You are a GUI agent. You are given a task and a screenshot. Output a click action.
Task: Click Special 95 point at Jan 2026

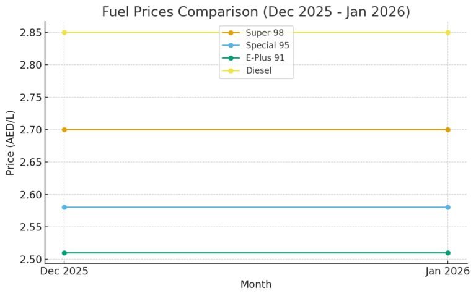(447, 207)
